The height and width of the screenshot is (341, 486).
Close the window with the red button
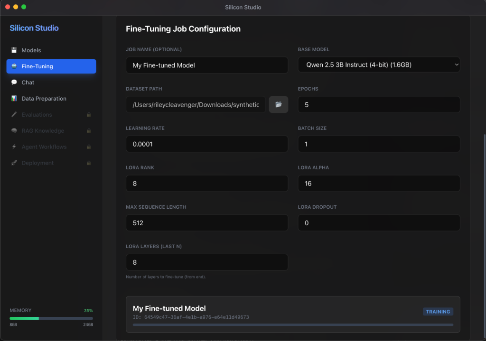point(8,7)
